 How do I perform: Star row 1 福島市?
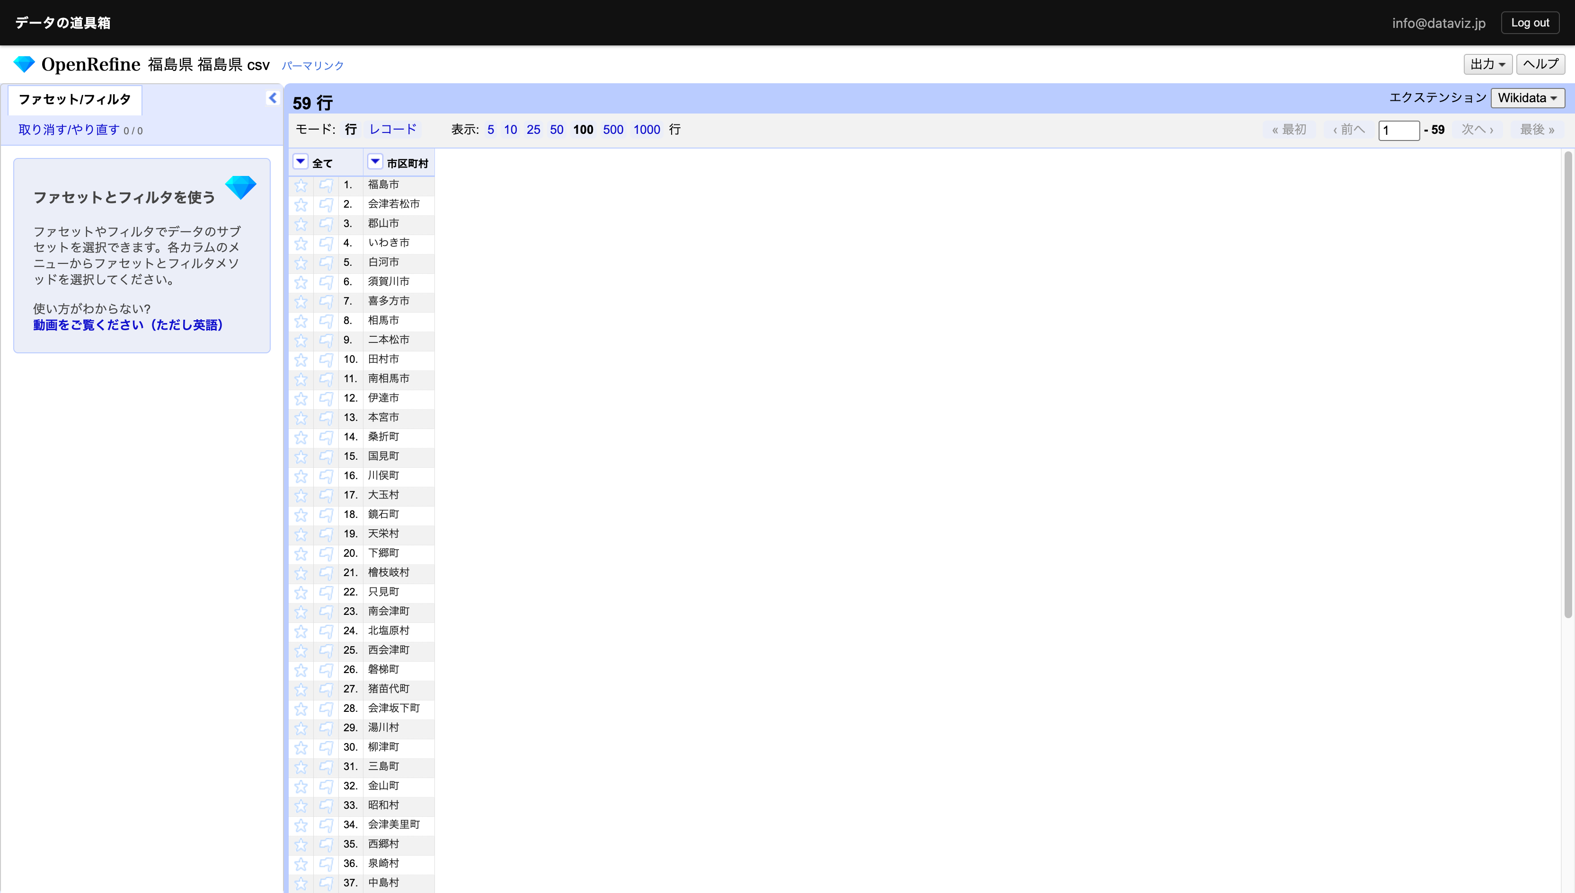[x=301, y=185]
